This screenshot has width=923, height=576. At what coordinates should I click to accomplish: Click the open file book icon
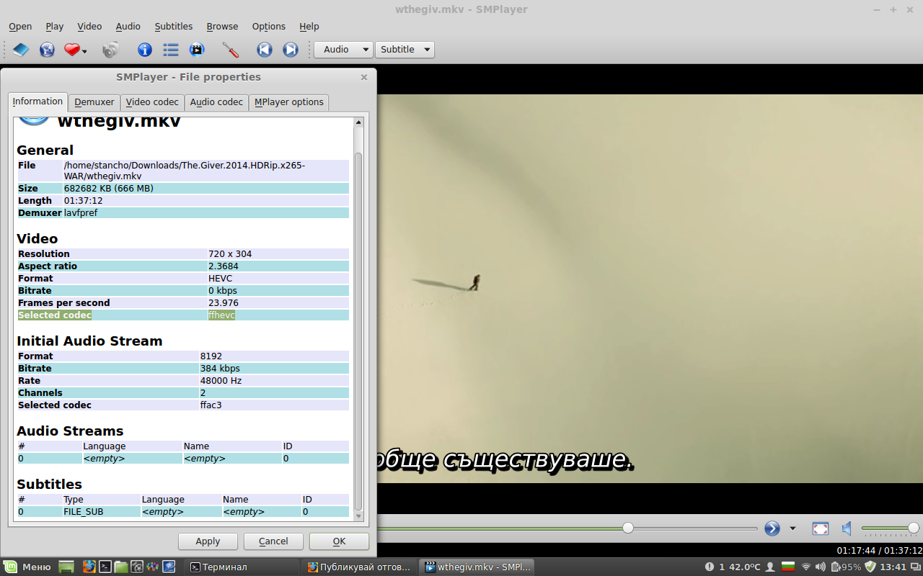pyautogui.click(x=21, y=50)
